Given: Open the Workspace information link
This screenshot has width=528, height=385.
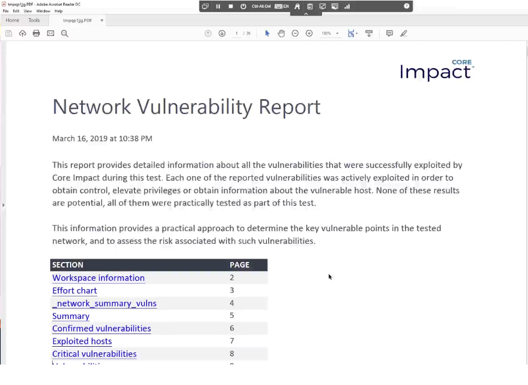Looking at the screenshot, I should pyautogui.click(x=98, y=278).
